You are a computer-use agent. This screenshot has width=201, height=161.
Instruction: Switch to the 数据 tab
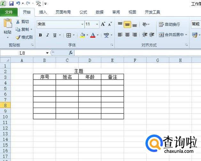click(x=100, y=12)
